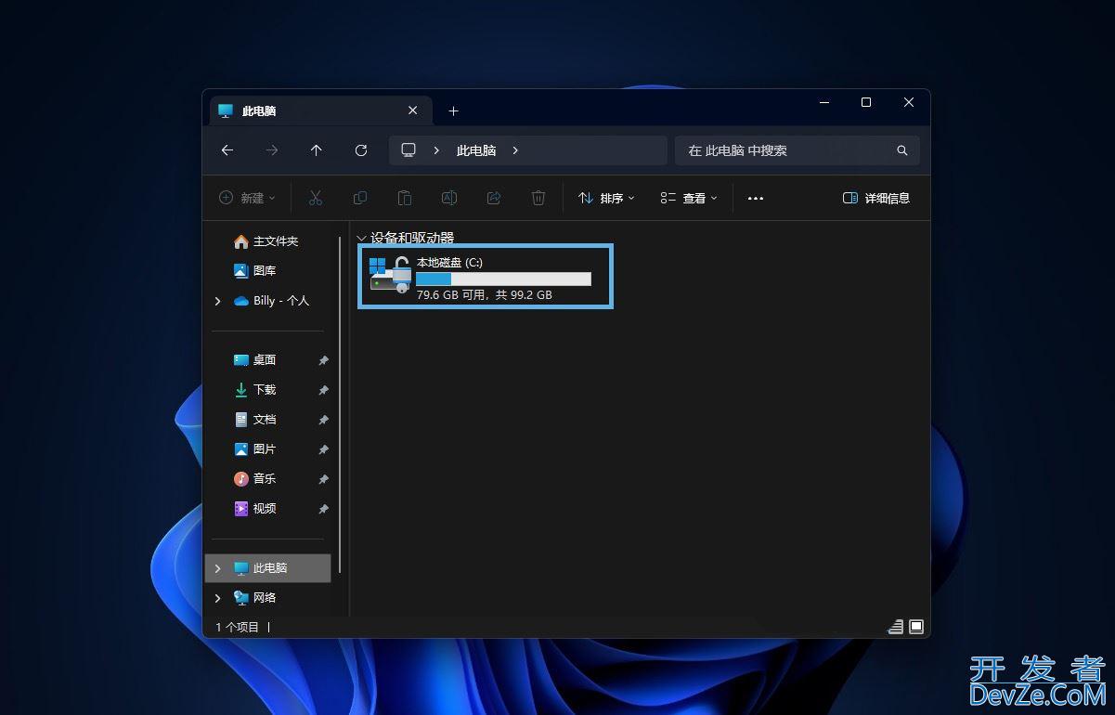
Task: Click the 1 个项目 status text
Action: [238, 627]
